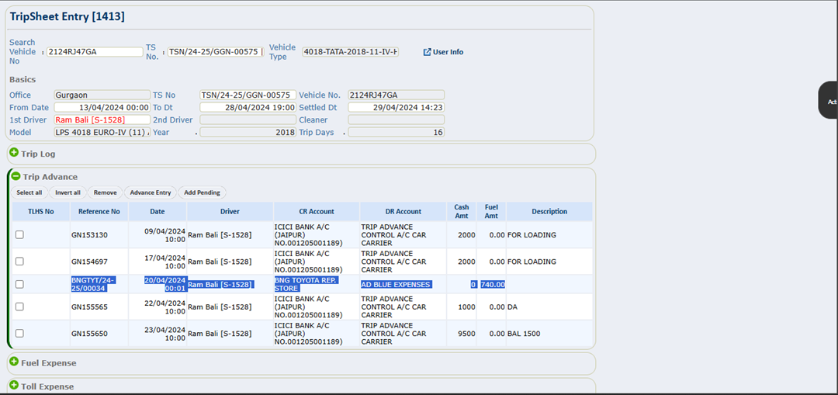The image size is (838, 395).
Task: Mark the checkbox for GN155650 row
Action: tap(19, 334)
